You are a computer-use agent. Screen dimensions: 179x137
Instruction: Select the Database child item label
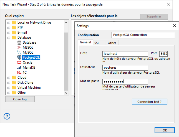[29, 43]
